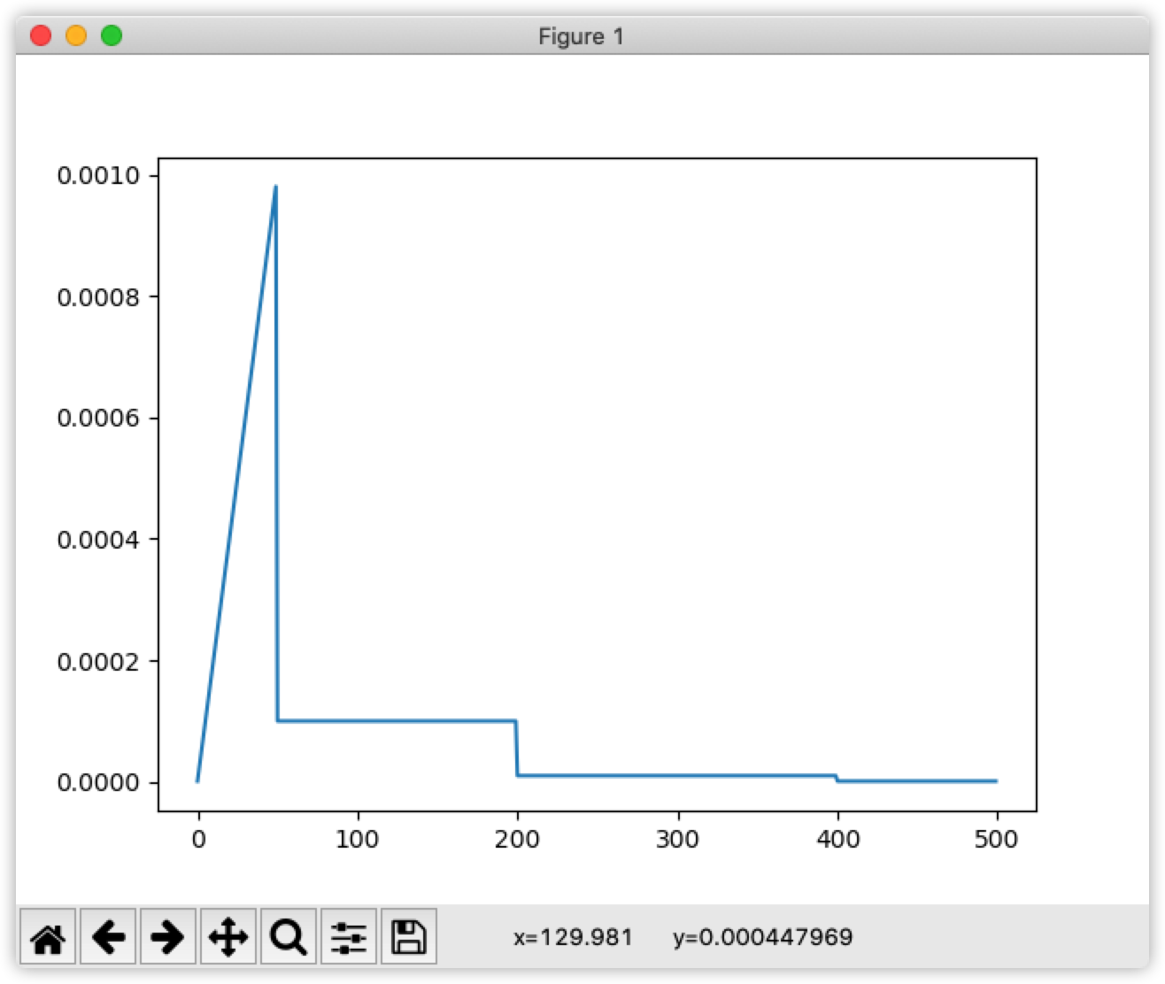Reset the plot to home view
Viewport: 1165px width, 984px height.
[x=48, y=936]
